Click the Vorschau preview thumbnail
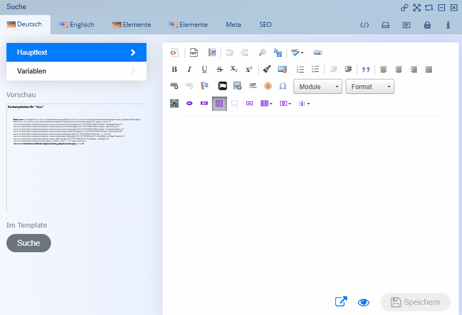462x315 pixels. pos(76,157)
